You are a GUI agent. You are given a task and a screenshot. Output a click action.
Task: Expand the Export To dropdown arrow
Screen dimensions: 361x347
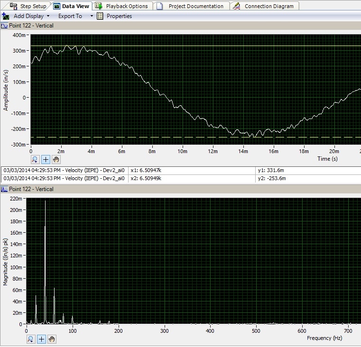click(92, 16)
